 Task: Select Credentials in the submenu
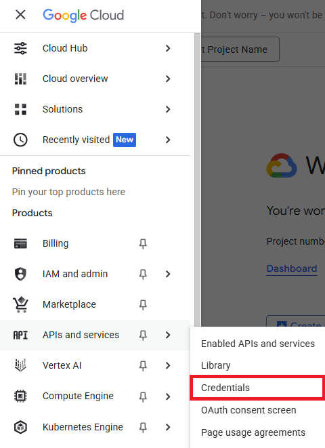pyautogui.click(x=258, y=388)
